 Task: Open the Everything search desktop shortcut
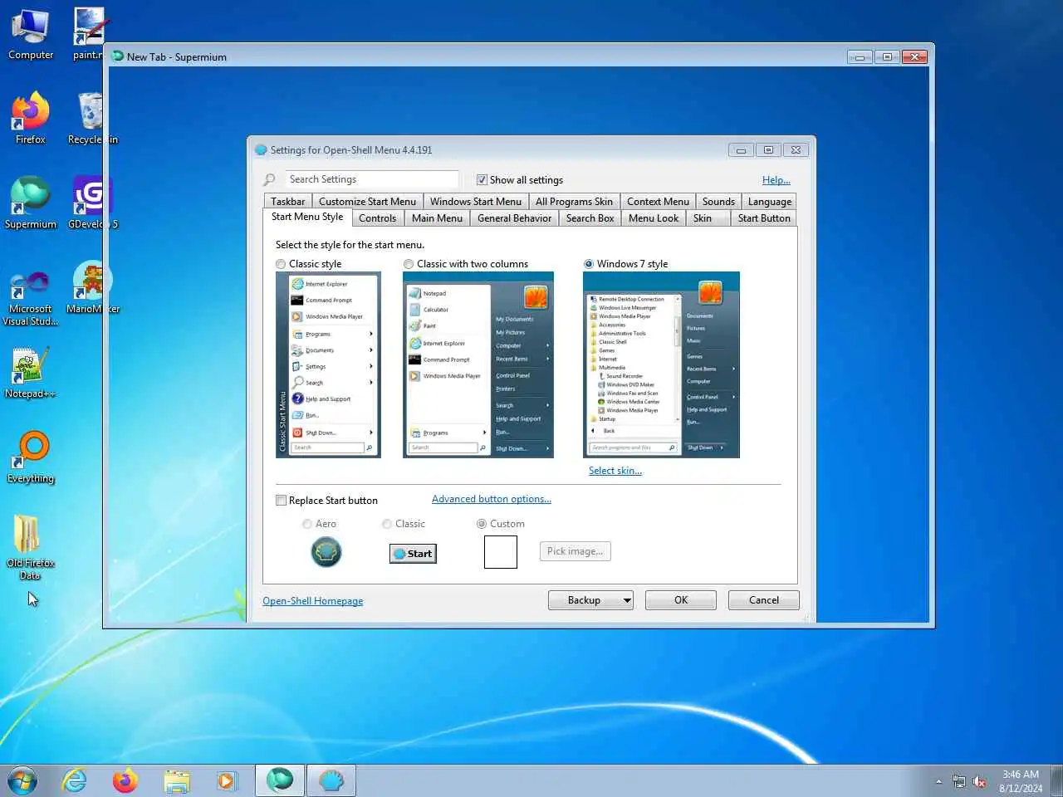coord(31,457)
